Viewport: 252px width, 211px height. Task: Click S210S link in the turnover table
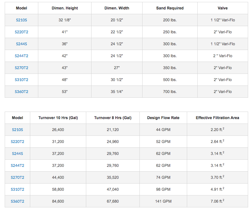pyautogui.click(x=17, y=130)
